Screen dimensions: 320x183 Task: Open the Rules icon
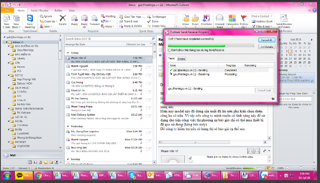(x=195, y=18)
